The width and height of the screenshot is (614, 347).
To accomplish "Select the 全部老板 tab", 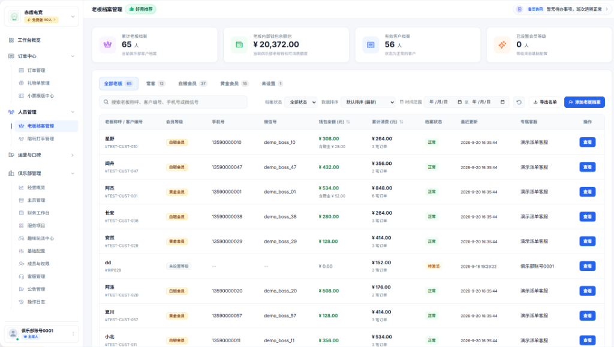I will coord(118,83).
